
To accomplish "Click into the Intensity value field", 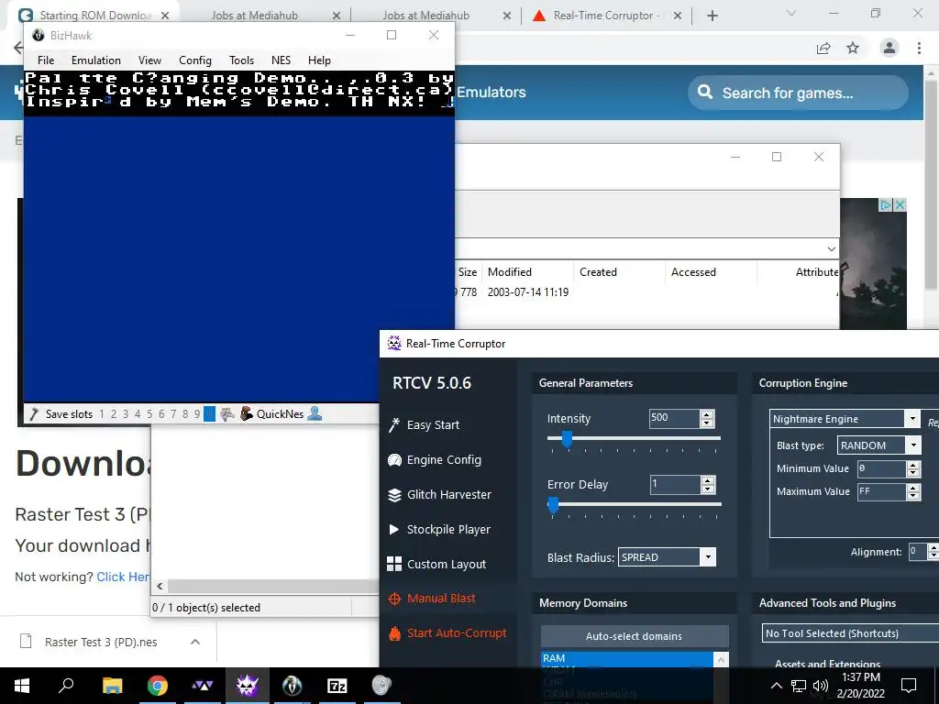I will [674, 418].
